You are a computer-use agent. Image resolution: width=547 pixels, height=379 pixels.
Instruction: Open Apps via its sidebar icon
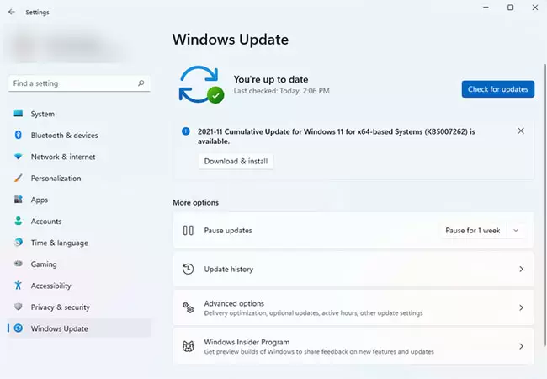pyautogui.click(x=19, y=200)
